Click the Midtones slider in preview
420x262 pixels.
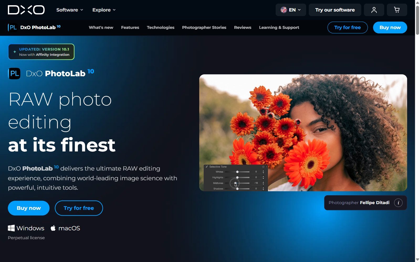pos(237,183)
